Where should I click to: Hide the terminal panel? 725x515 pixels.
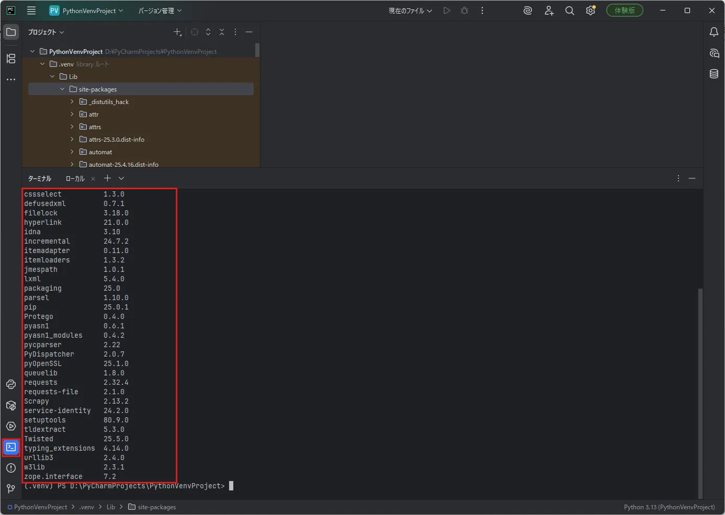[692, 178]
